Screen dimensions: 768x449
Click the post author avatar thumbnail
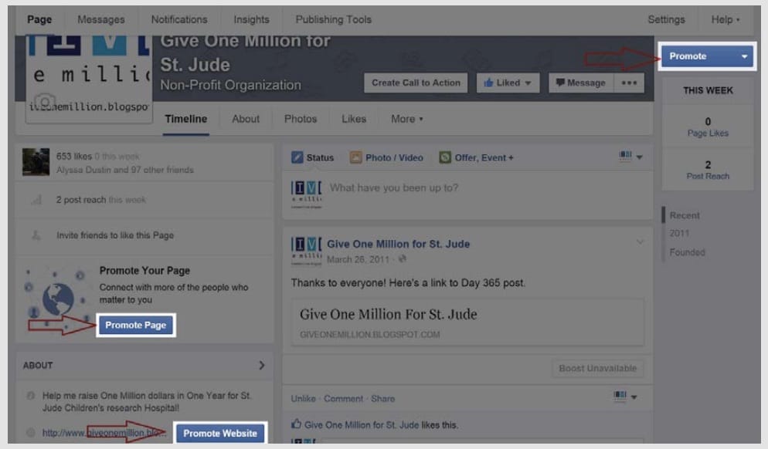(306, 251)
